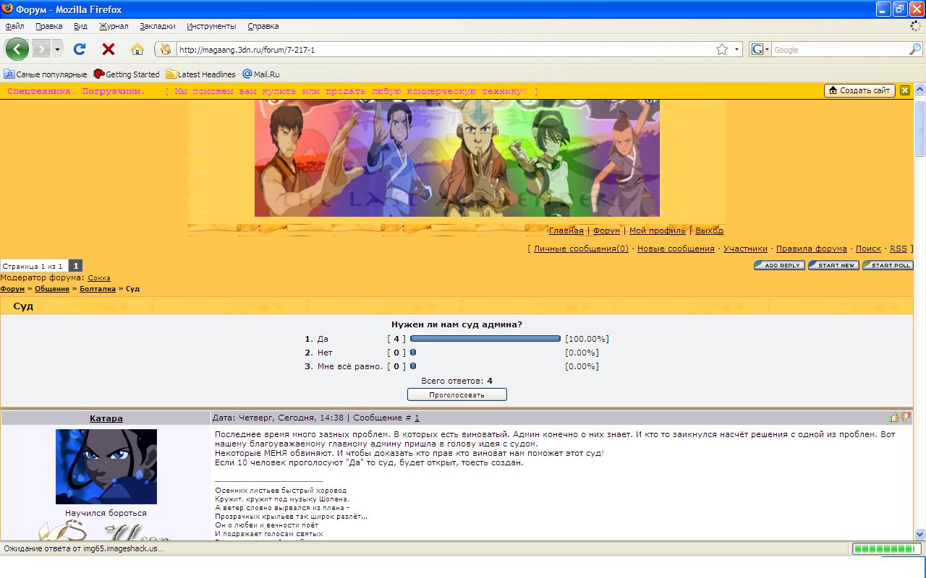Bookmark this page with the star icon
The height and width of the screenshot is (578, 926).
tap(722, 49)
